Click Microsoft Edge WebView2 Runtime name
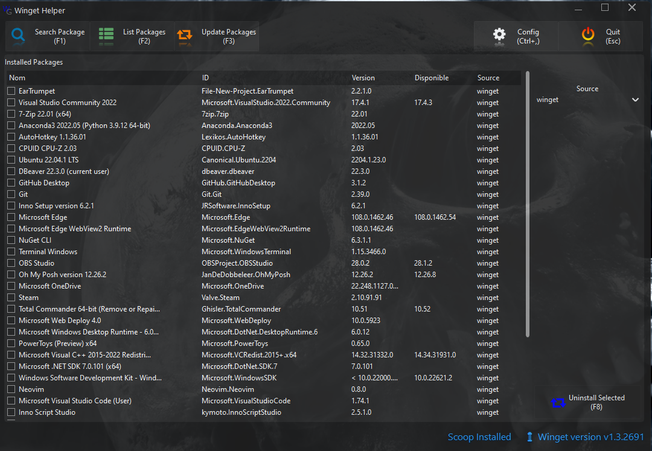Viewport: 652px width, 451px height. tap(75, 229)
